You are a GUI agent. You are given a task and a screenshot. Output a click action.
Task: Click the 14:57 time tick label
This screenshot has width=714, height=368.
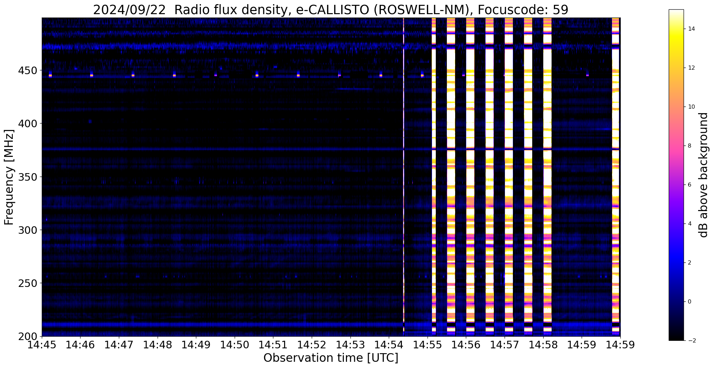pos(505,345)
